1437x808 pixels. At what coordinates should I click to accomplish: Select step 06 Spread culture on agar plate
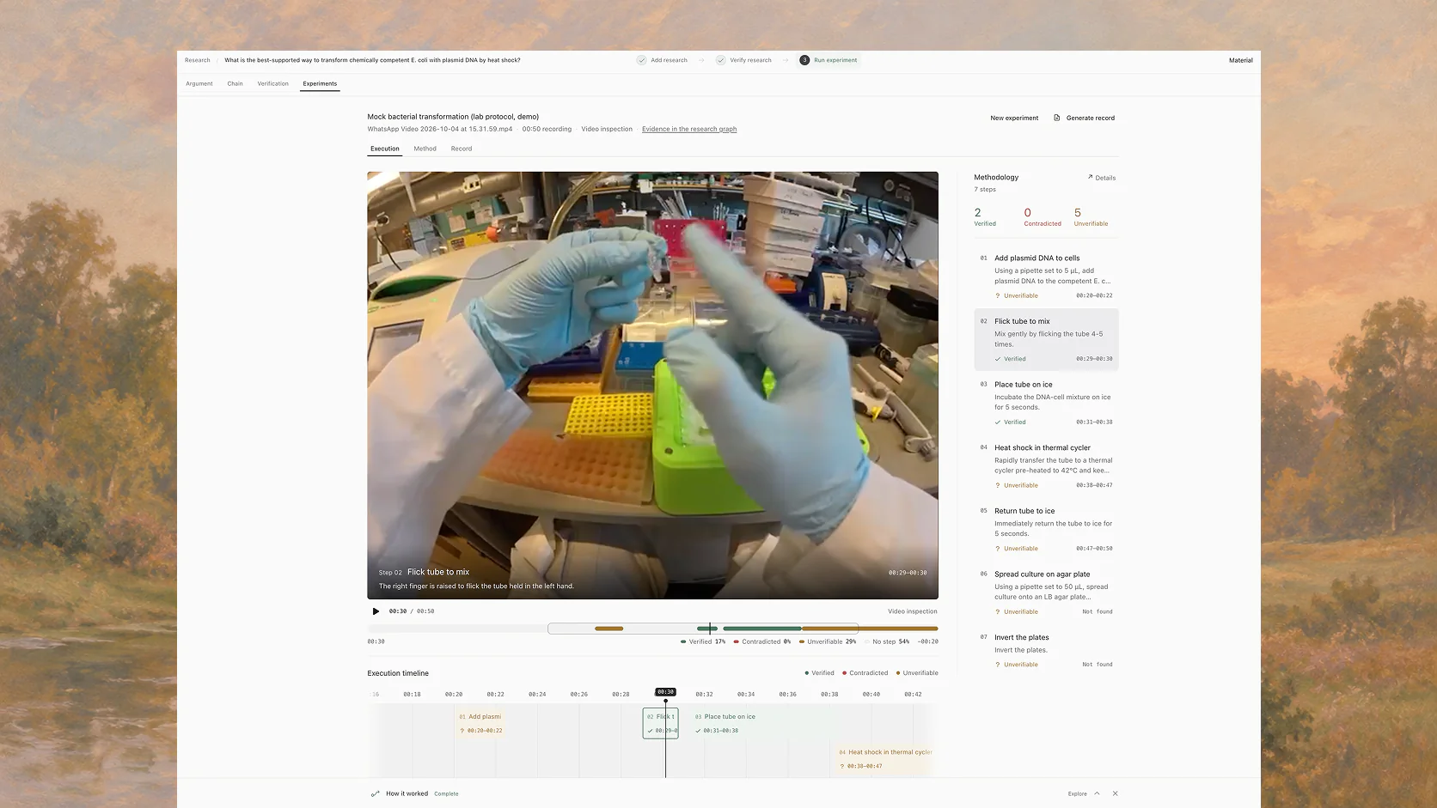[x=1046, y=592]
